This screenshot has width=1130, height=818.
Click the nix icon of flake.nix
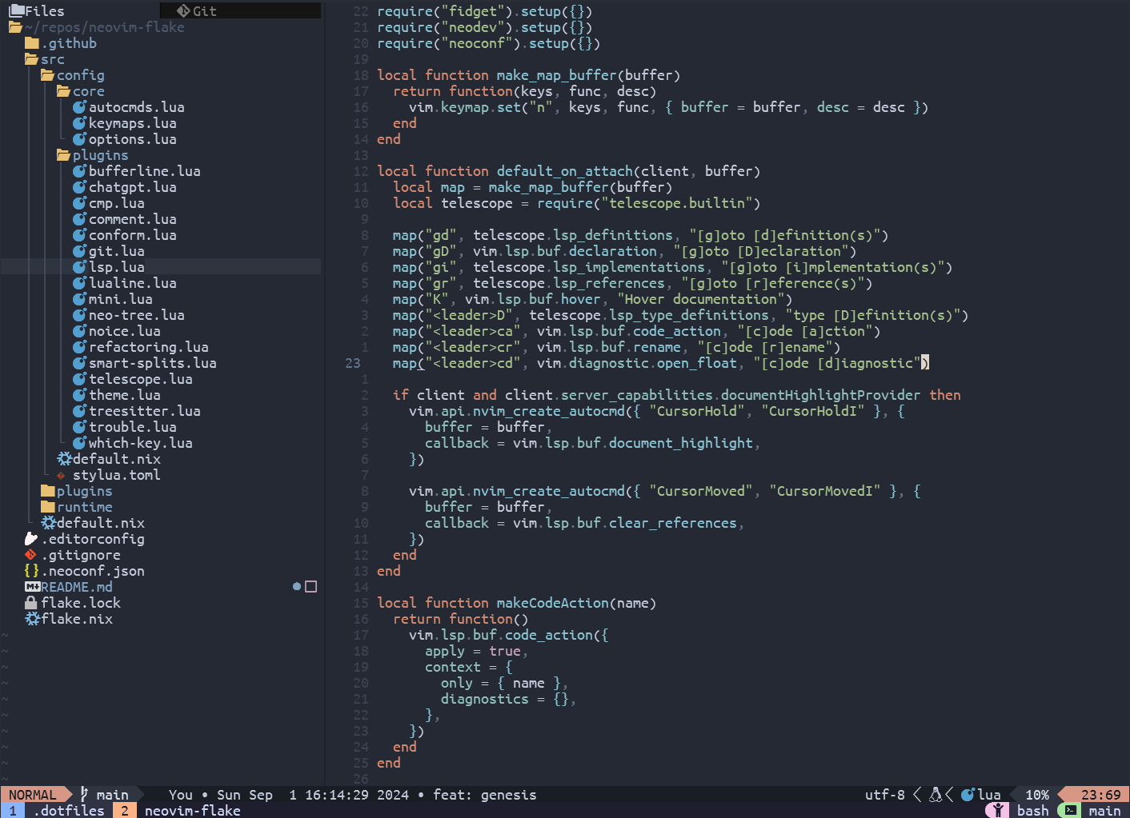tap(32, 619)
